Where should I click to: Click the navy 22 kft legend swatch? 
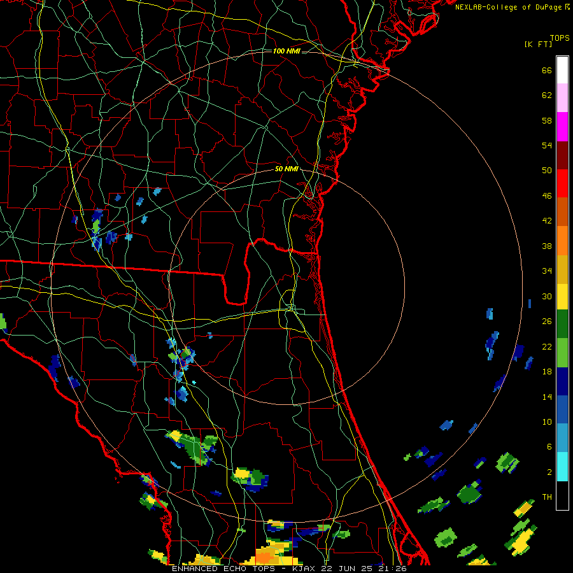[562, 381]
